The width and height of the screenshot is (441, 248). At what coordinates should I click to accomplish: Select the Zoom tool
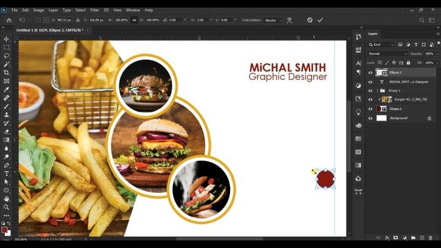(6, 207)
